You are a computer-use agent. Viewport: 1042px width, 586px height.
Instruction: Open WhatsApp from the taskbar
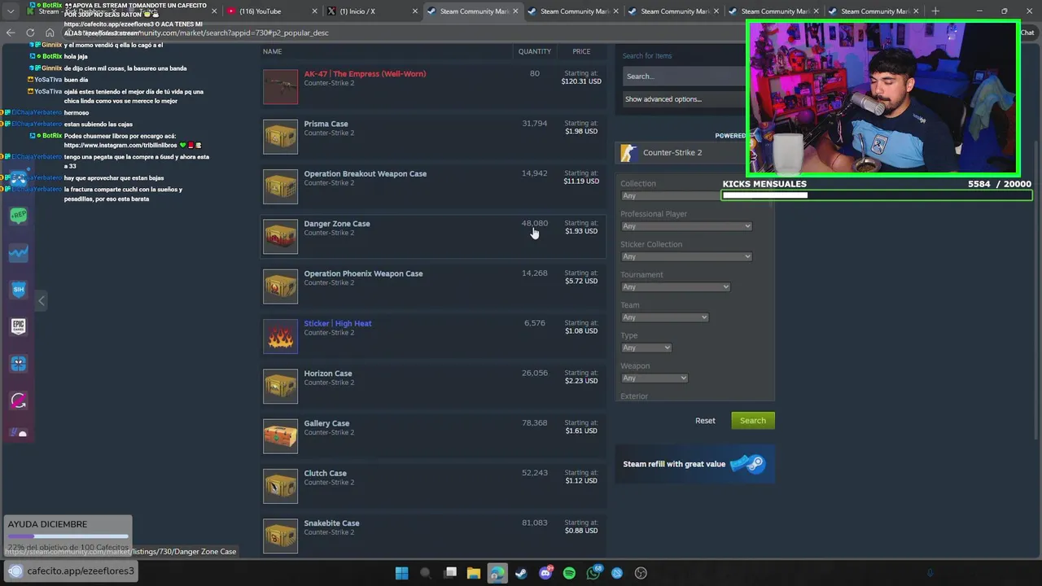pyautogui.click(x=593, y=573)
